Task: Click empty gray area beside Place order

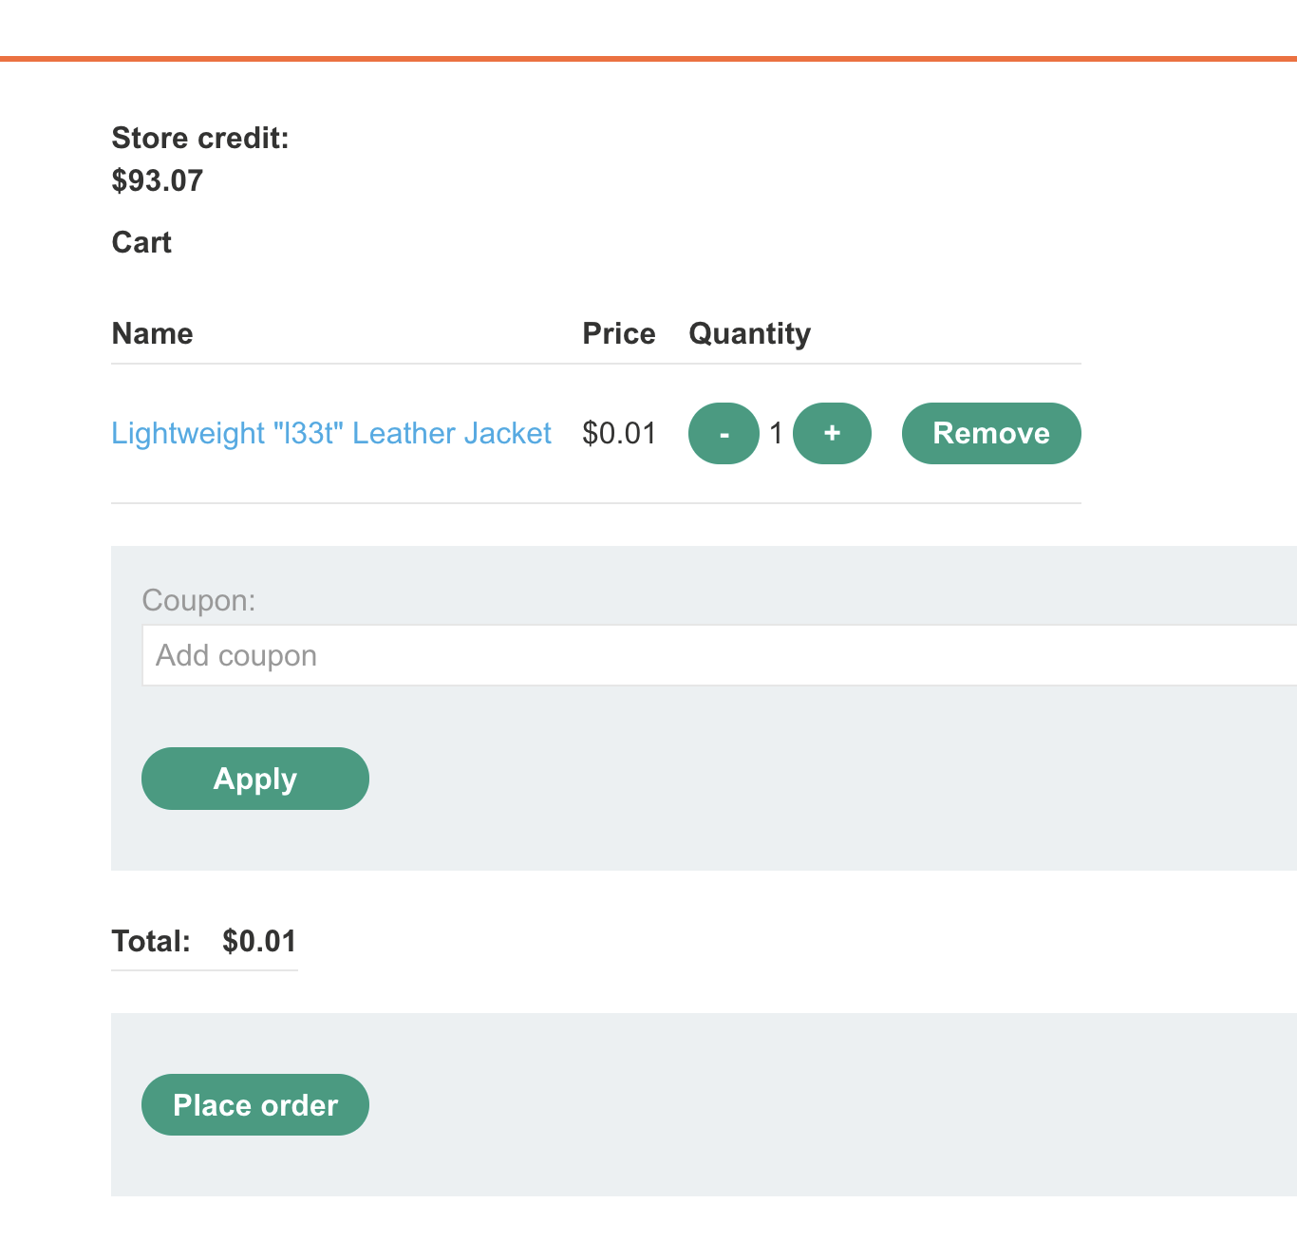Action: (760, 1105)
